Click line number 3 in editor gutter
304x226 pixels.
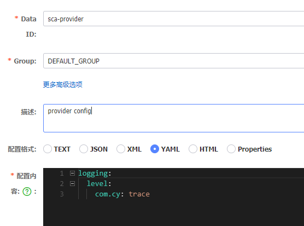(x=62, y=194)
